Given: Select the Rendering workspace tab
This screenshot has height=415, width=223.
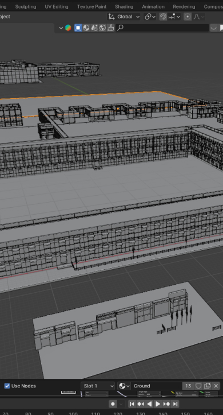Looking at the screenshot, I should tap(184, 7).
